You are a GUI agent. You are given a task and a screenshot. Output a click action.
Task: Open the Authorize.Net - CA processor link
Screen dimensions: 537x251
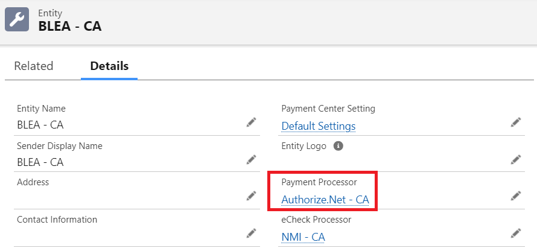click(x=325, y=200)
